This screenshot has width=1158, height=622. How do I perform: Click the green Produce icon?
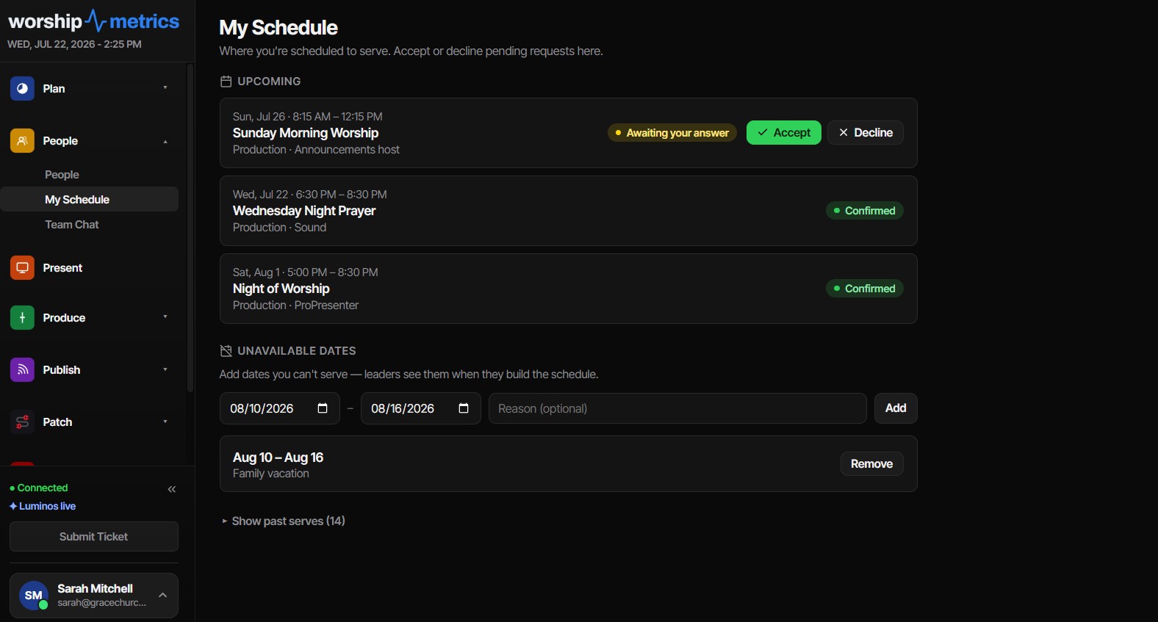pos(22,318)
